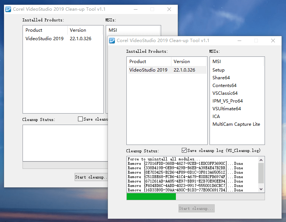Select the Contents64 MSI entry
The width and height of the screenshot is (286, 222).
[224, 86]
